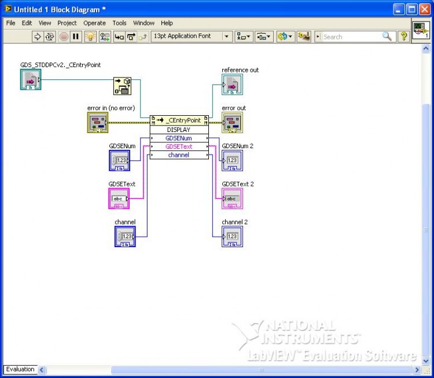Select the GDS_STDDPCv2._CEntryPoint reference terminal
Image resolution: width=434 pixels, height=378 pixels.
point(31,79)
